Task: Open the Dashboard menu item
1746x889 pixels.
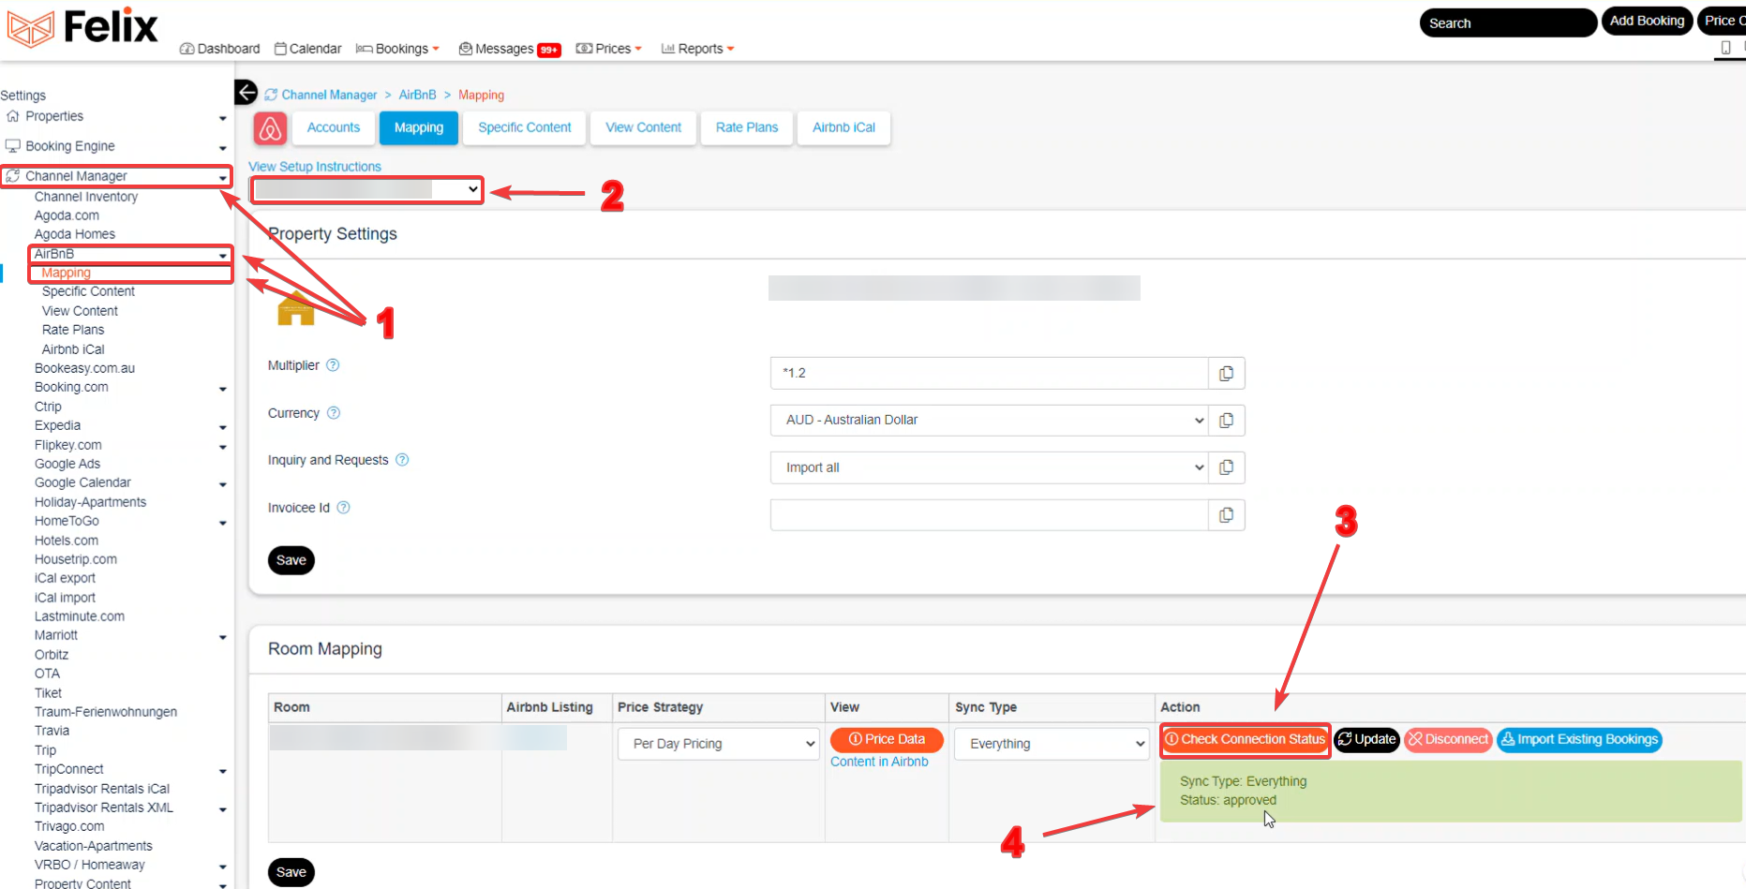Action: click(219, 49)
